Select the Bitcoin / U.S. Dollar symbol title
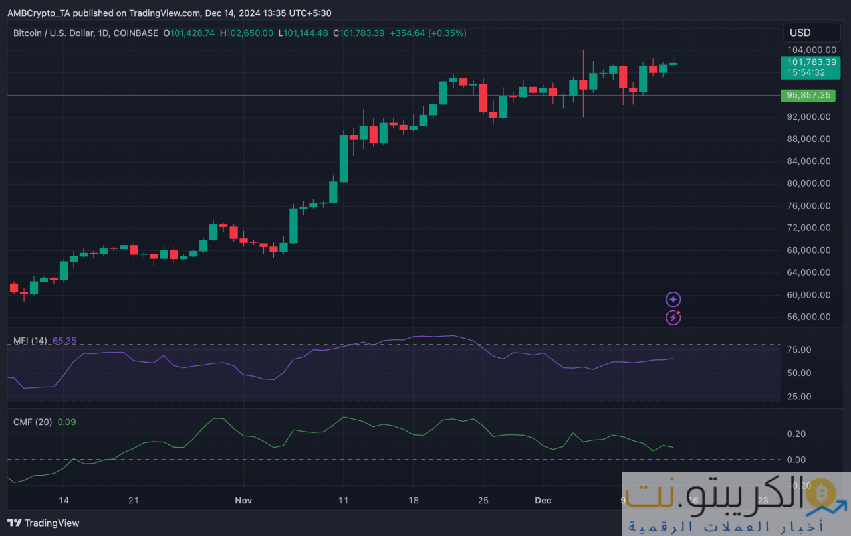This screenshot has width=851, height=536. click(x=85, y=33)
